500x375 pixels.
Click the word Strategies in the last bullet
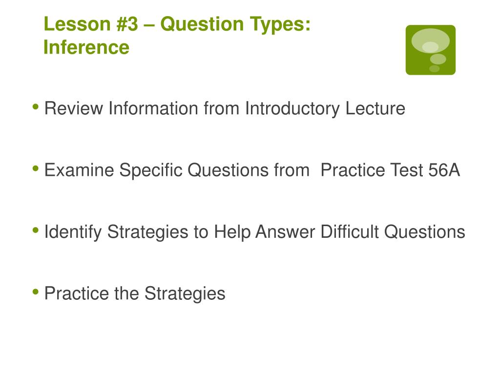[185, 293]
